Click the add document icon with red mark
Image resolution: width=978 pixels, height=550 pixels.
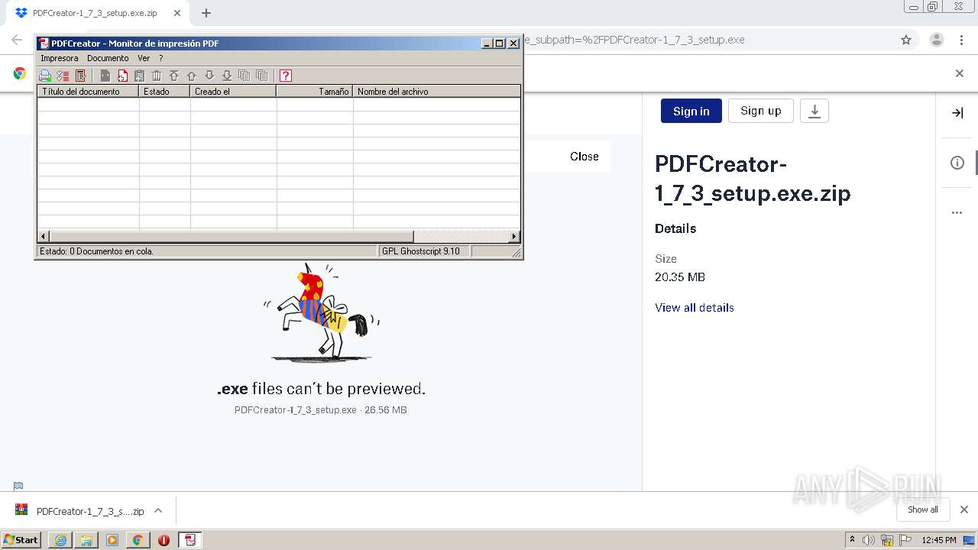click(x=122, y=76)
